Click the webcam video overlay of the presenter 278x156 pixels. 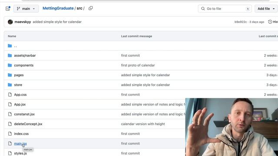point(232,127)
